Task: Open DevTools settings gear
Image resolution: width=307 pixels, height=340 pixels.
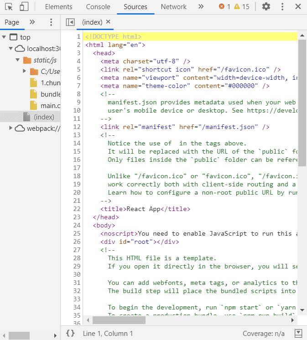Action: [x=266, y=7]
